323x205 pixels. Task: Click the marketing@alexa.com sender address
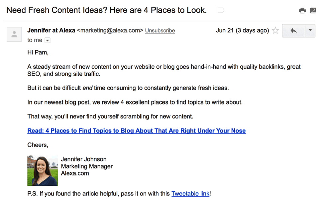click(x=110, y=31)
